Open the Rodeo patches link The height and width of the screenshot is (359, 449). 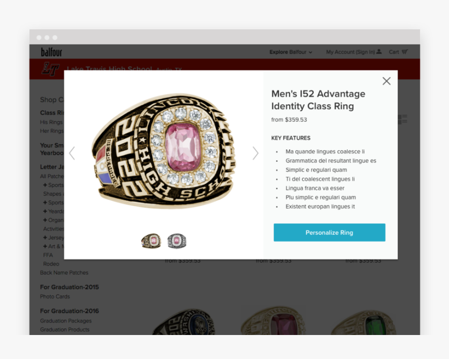point(51,264)
